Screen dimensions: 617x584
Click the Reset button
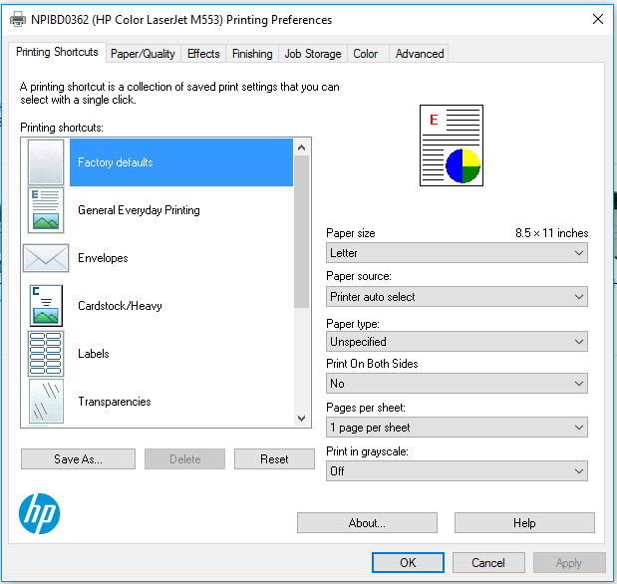coord(274,459)
